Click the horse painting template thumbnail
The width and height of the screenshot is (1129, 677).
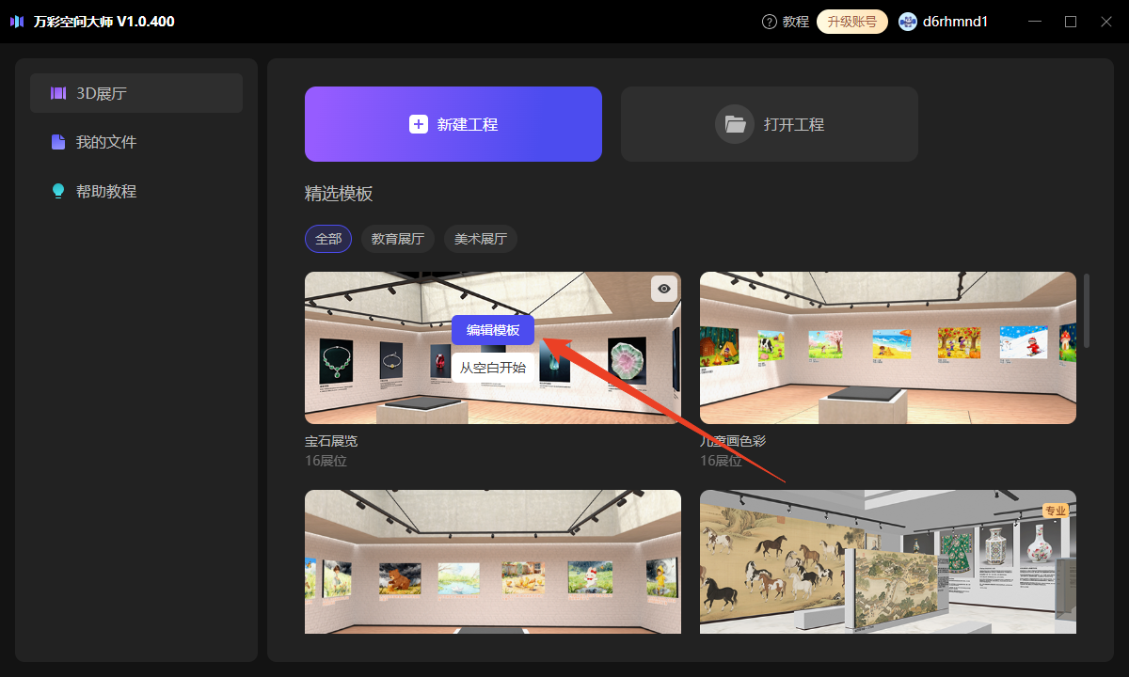pos(887,561)
